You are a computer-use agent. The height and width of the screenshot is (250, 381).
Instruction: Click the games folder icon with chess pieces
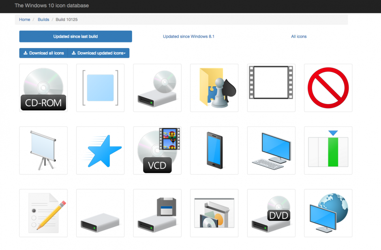pos(214,88)
